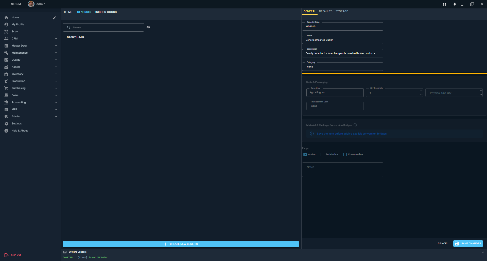
Task: Toggle the eye visibility icon near search
Action: click(x=148, y=27)
